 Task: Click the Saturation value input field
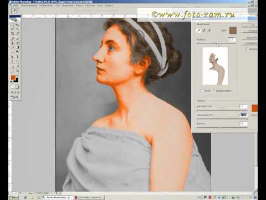pos(243,115)
